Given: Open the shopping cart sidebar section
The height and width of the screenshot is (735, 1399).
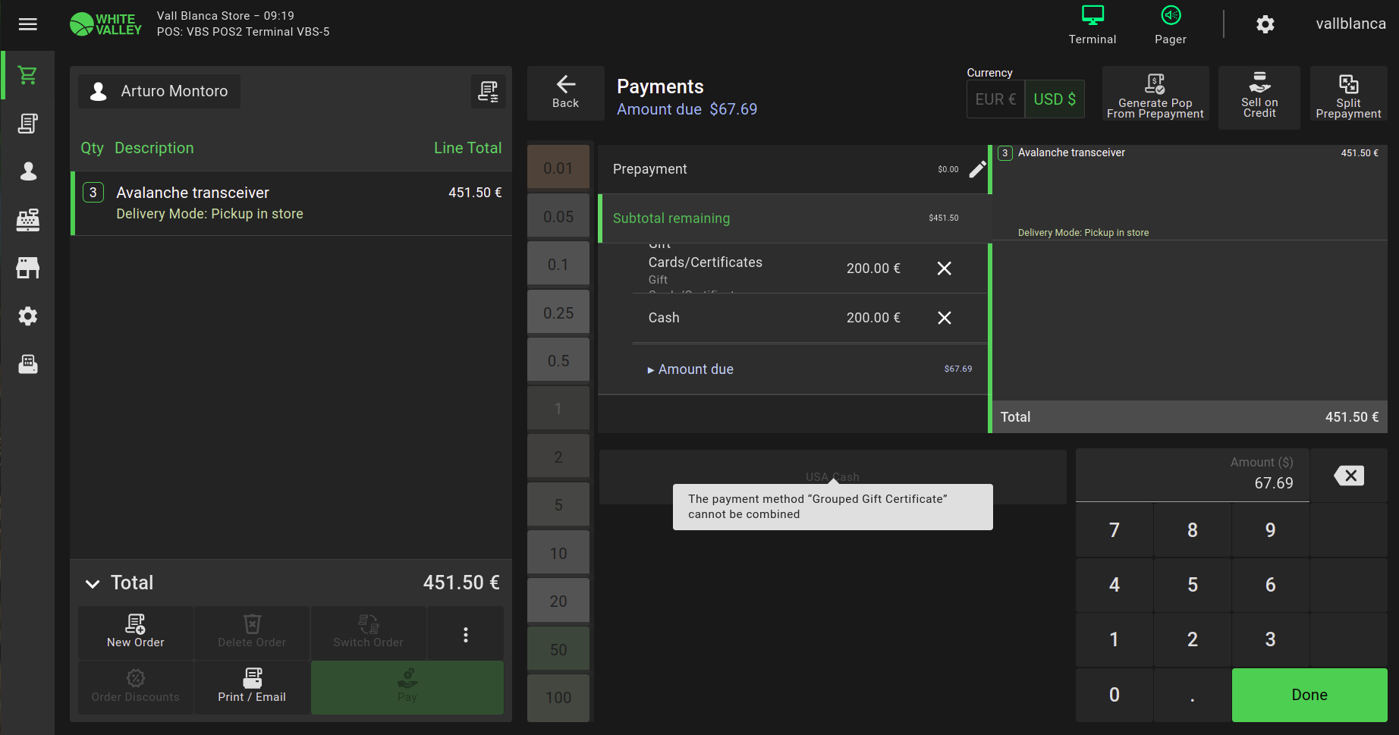Looking at the screenshot, I should coord(28,75).
